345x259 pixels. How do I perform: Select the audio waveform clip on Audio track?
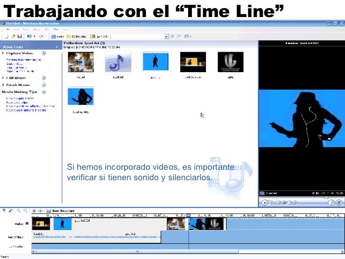tap(96, 237)
